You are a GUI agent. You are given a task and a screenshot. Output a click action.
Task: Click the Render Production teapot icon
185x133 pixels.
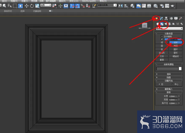click(x=172, y=6)
